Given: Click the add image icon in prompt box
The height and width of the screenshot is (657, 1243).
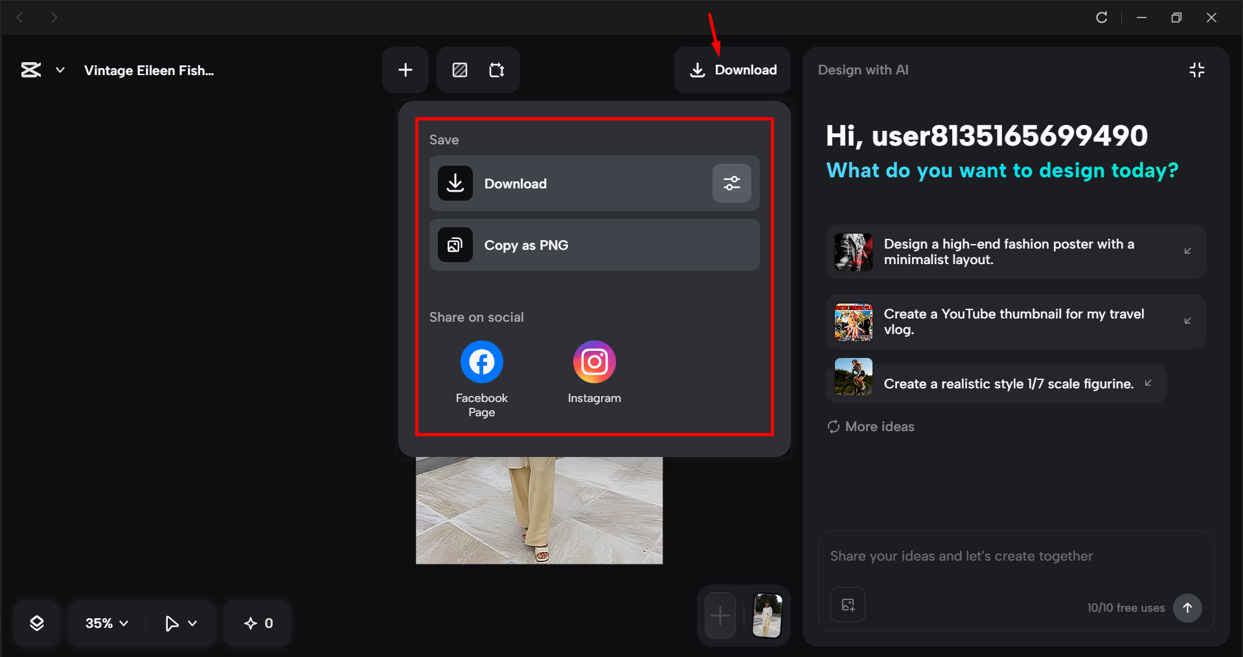Looking at the screenshot, I should 848,605.
